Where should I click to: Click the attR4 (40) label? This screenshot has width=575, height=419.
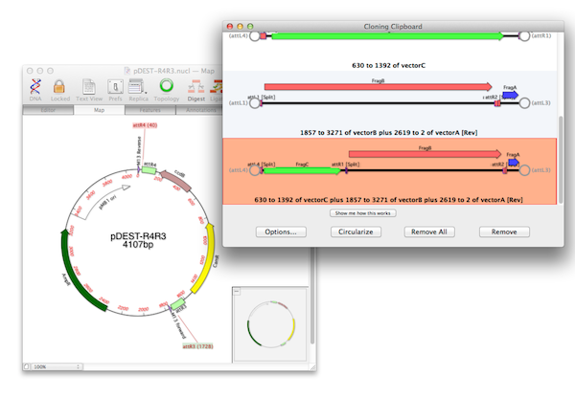[145, 125]
